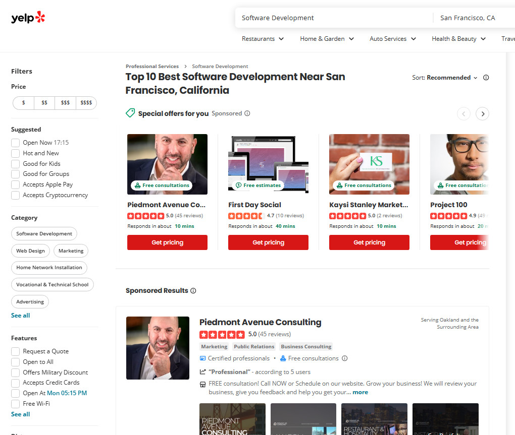The image size is (515, 435).
Task: Advance the offers carousel with the next arrow
Action: click(x=482, y=114)
